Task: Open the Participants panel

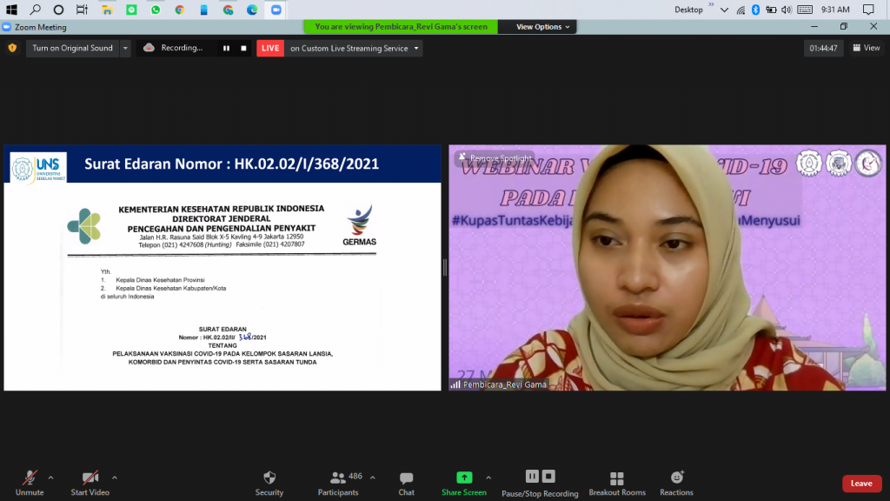Action: coord(338,484)
